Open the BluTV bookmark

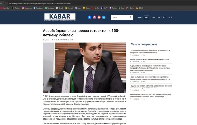coord(104,8)
